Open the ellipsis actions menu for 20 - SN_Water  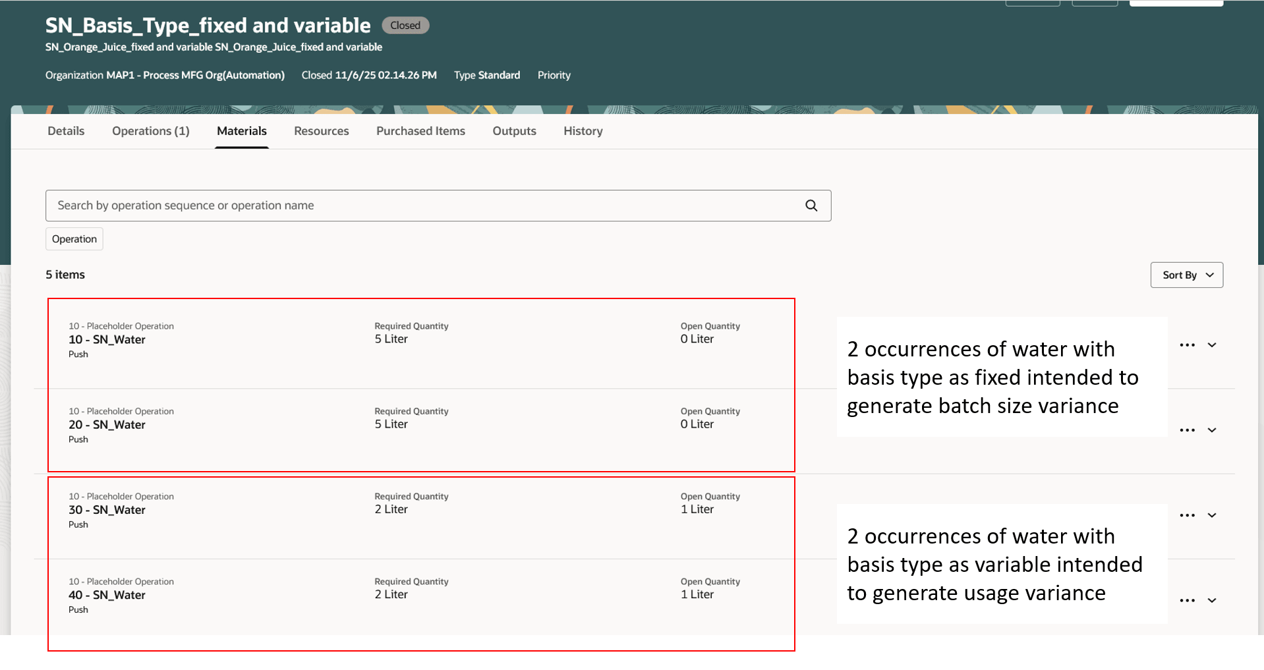[x=1187, y=430]
